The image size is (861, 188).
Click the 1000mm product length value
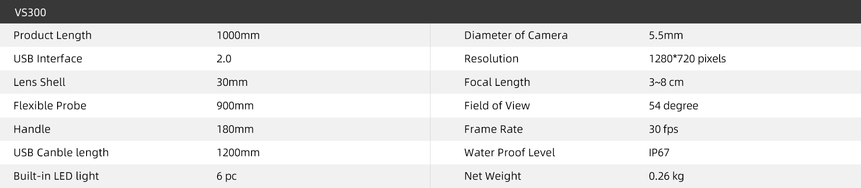(x=238, y=35)
